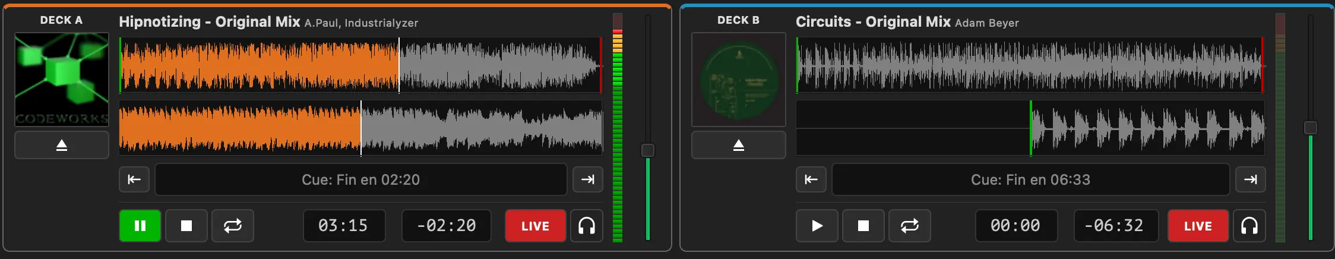The width and height of the screenshot is (1335, 259).
Task: Click Deck A cue field 'Fin en 02:20'
Action: point(361,179)
